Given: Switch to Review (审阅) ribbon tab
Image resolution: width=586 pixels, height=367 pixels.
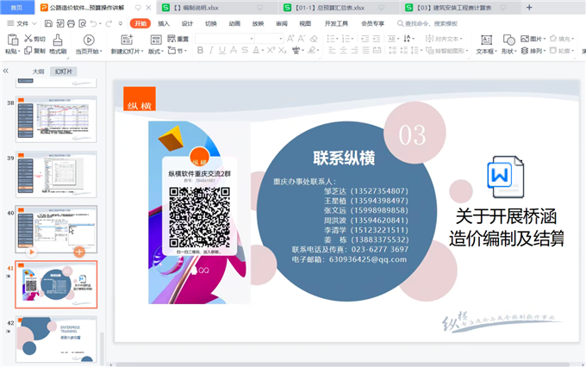Looking at the screenshot, I should tap(282, 23).
